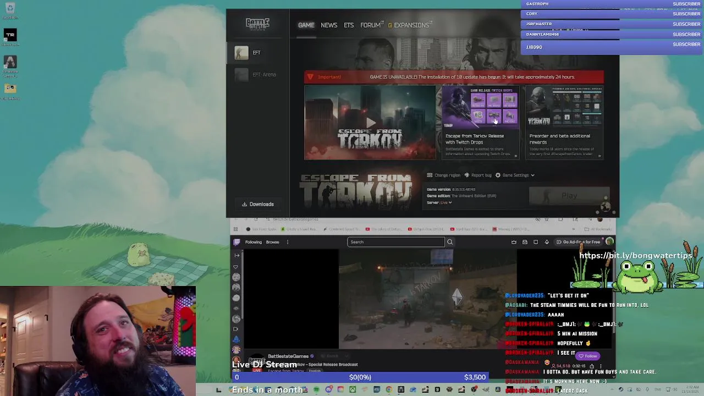Image resolution: width=704 pixels, height=396 pixels.
Task: Open the EXPANSIONS tab
Action: click(411, 25)
